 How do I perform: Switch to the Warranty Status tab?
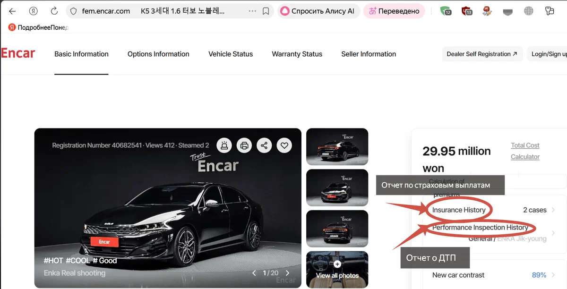point(297,54)
